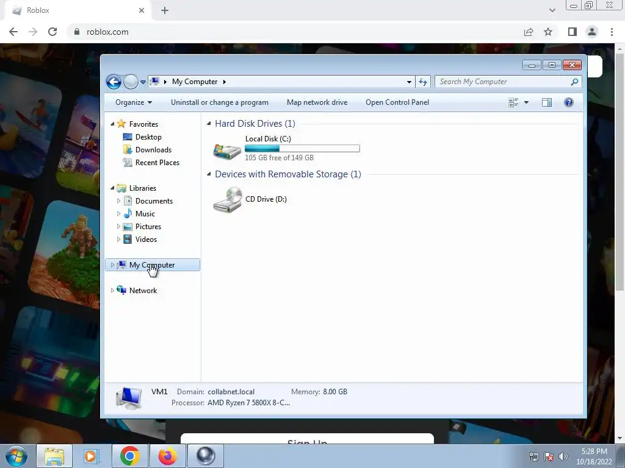Click the Documents library icon
The image size is (625, 468).
click(128, 200)
